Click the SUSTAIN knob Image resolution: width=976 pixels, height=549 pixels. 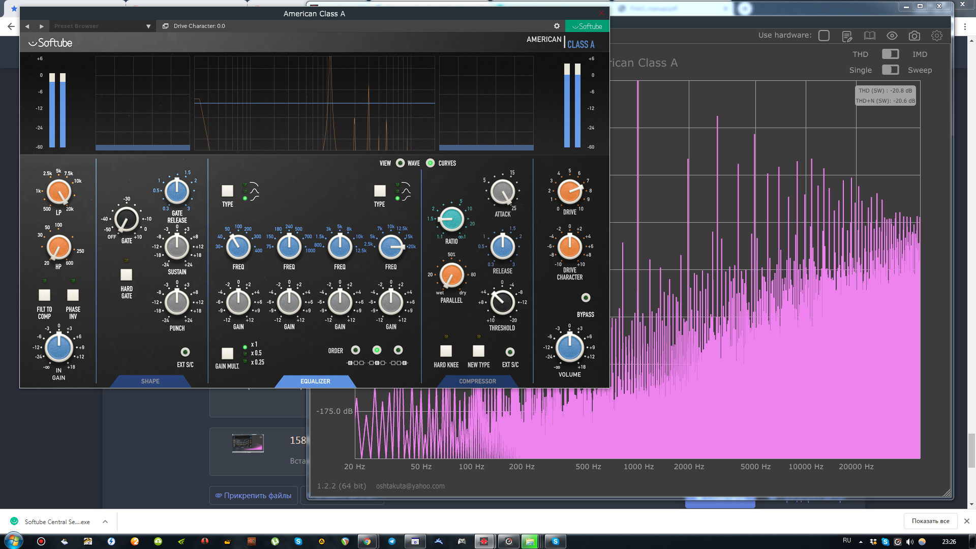(x=177, y=247)
